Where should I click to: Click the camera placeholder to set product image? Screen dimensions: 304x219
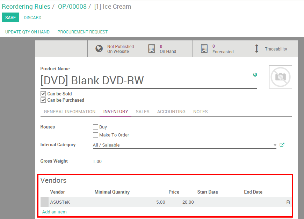click(x=280, y=77)
